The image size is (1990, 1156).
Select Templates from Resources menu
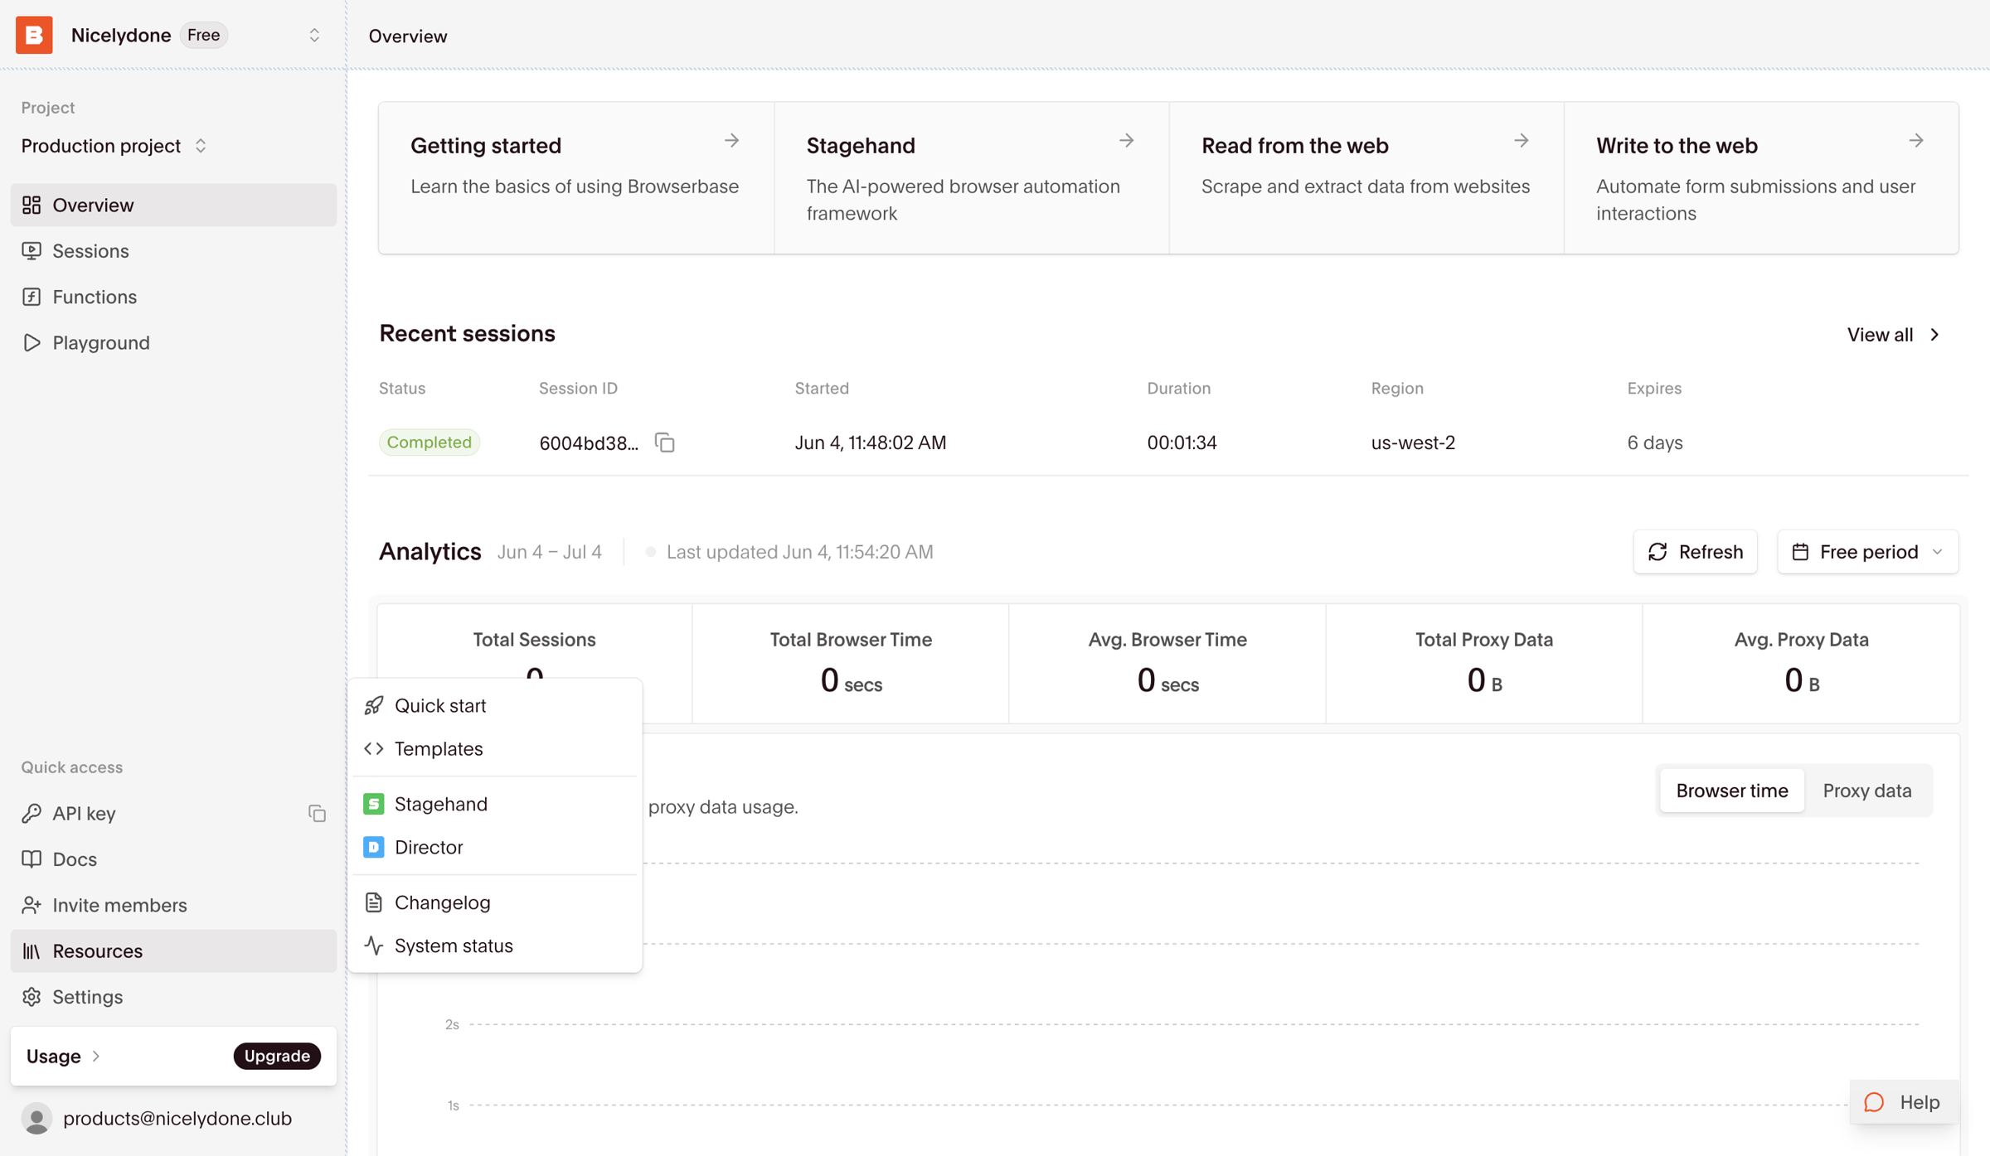click(x=495, y=748)
